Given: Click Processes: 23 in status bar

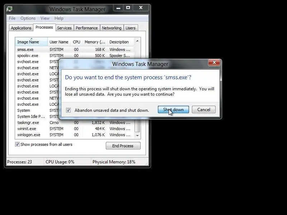Looking at the screenshot, I should 20,162.
